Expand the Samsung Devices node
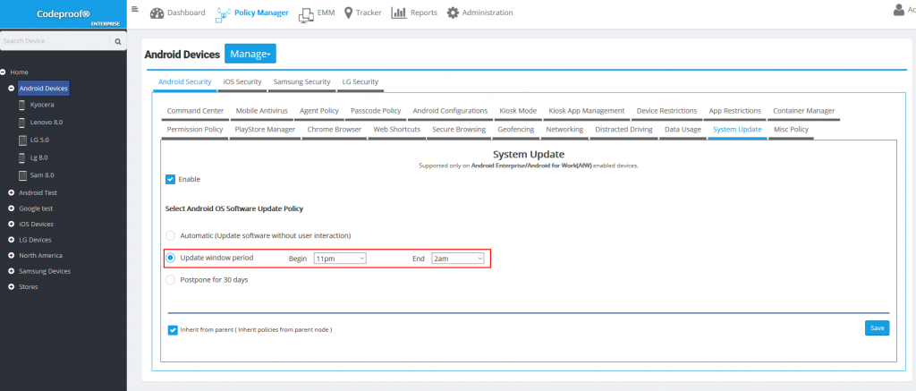 [x=12, y=272]
